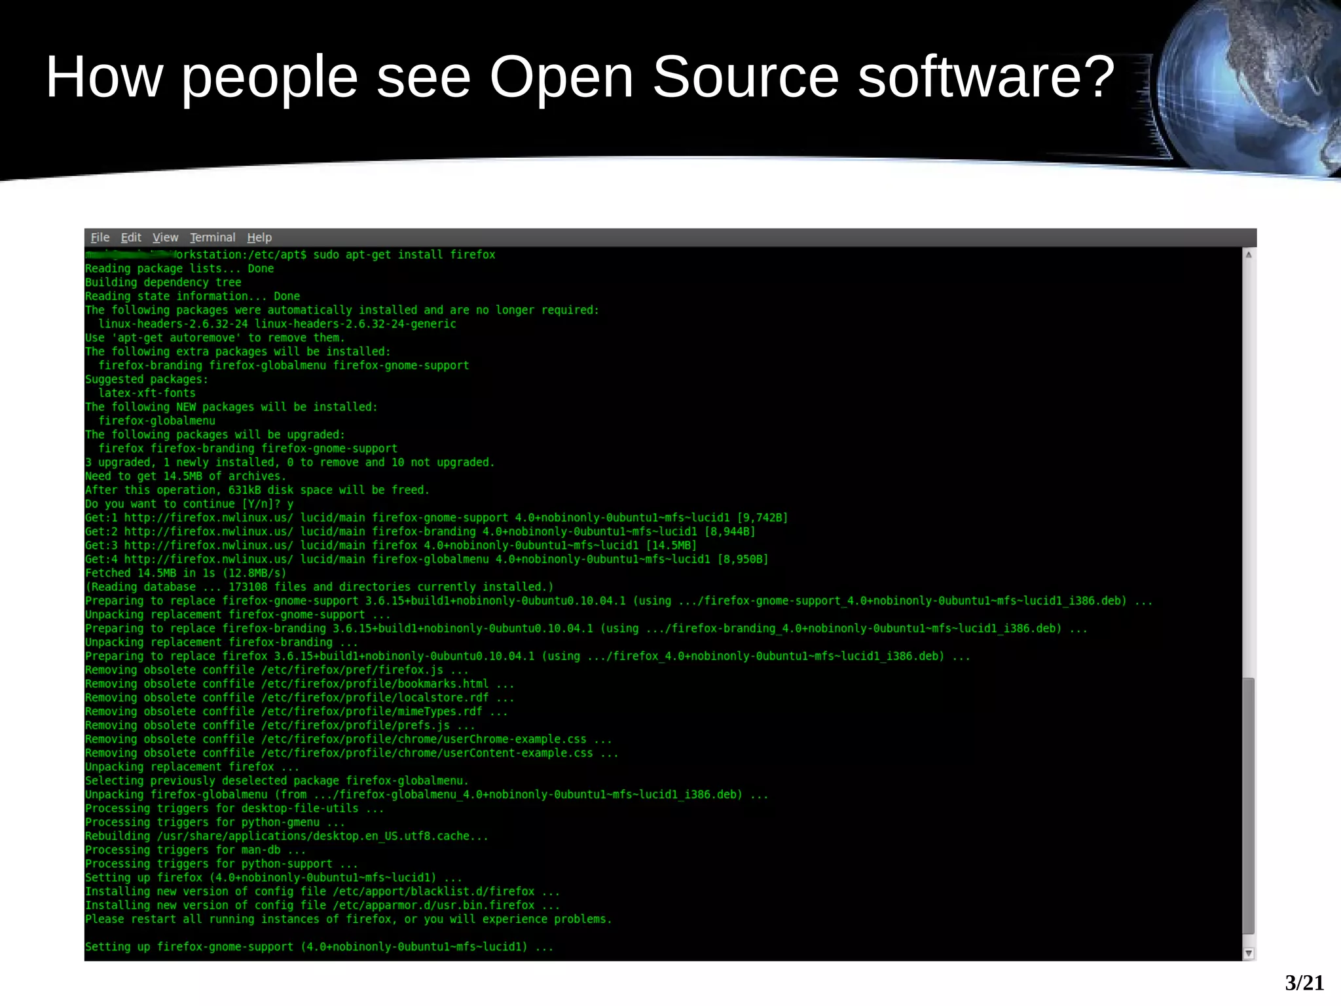Click the last 'Setting up firefox-gnome-support' line
The image size is (1341, 1006).
(x=319, y=947)
